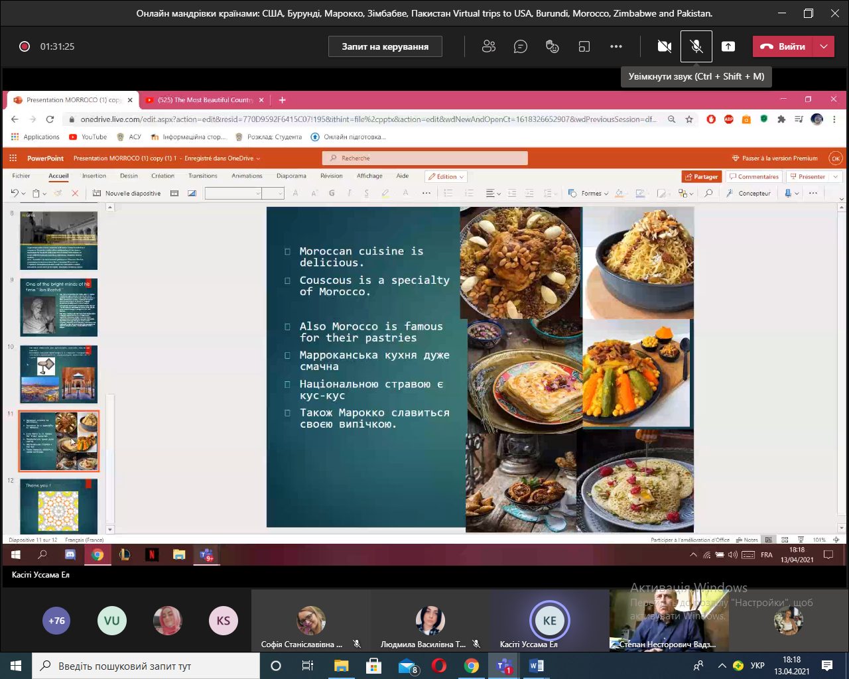Click the Windows taskbar search box
This screenshot has height=679, width=849.
click(146, 666)
